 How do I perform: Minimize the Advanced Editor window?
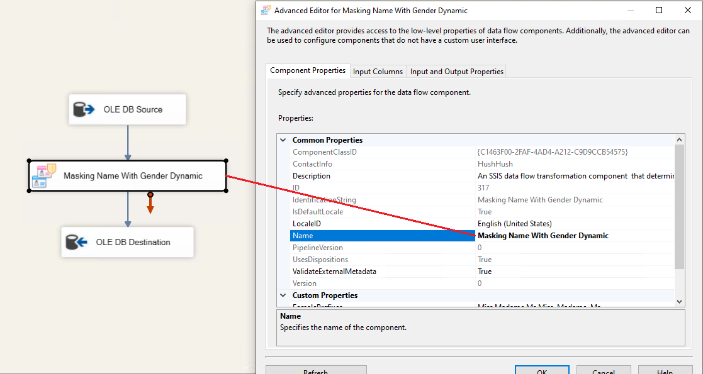click(630, 10)
